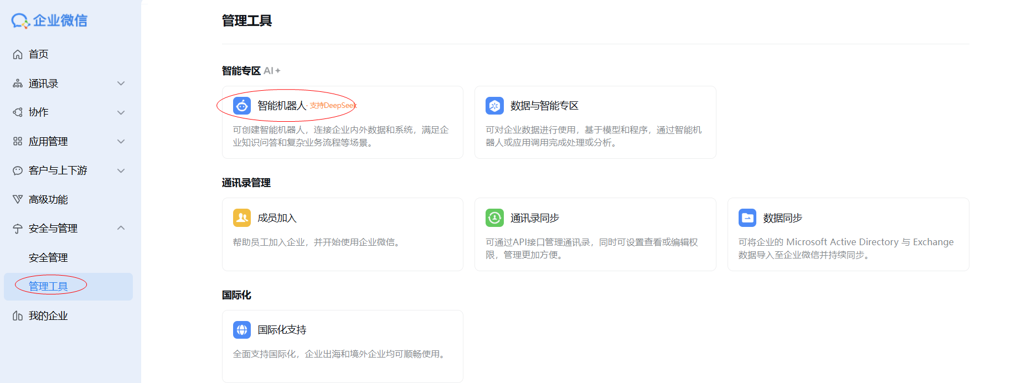The width and height of the screenshot is (1011, 383).
Task: Click the 国际化 section heading
Action: (236, 295)
